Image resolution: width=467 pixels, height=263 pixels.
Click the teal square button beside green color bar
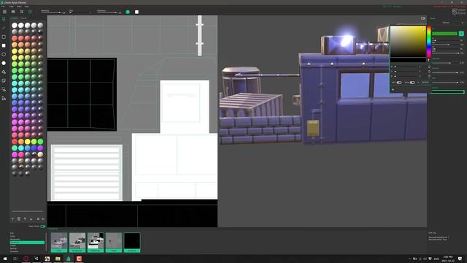(x=461, y=34)
